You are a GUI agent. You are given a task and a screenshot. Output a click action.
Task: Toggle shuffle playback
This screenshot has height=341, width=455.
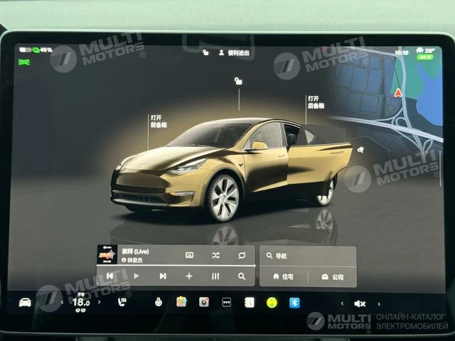click(215, 255)
